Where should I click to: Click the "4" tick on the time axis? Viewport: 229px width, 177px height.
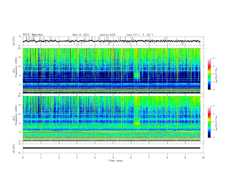(x=95, y=158)
